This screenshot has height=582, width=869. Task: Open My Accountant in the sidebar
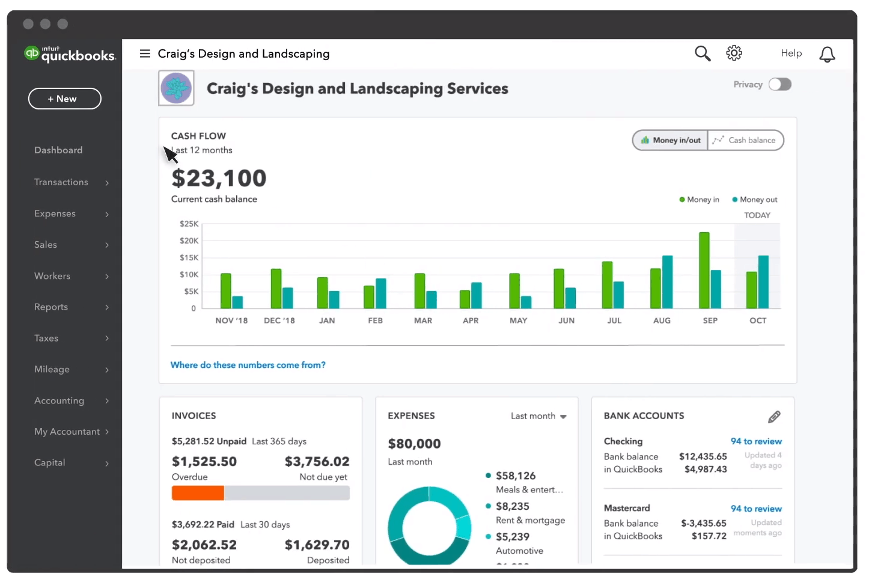(67, 432)
